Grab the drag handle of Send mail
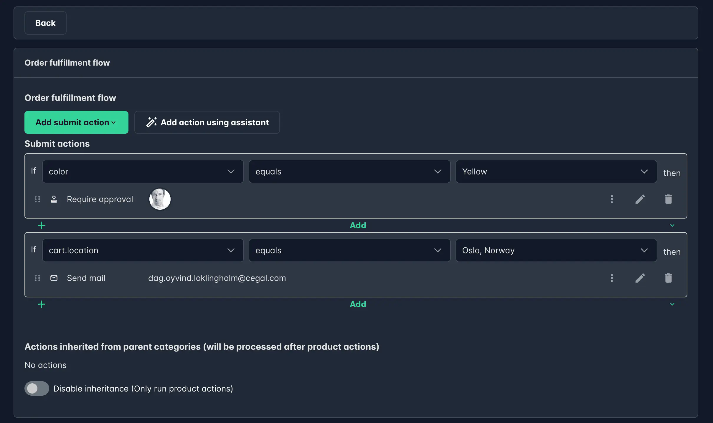713x423 pixels. click(37, 278)
